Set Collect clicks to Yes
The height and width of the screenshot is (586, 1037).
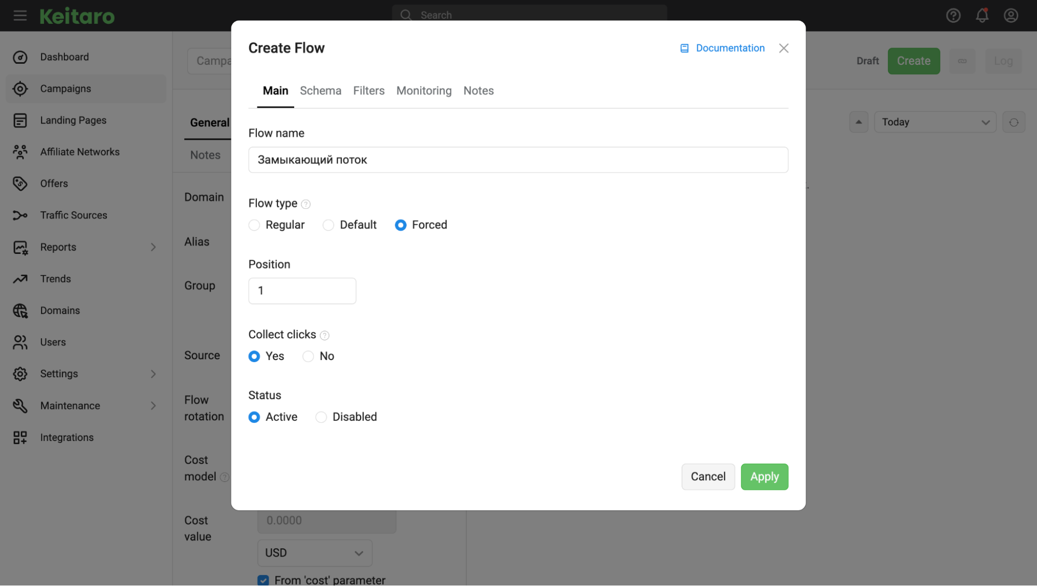[x=254, y=356]
